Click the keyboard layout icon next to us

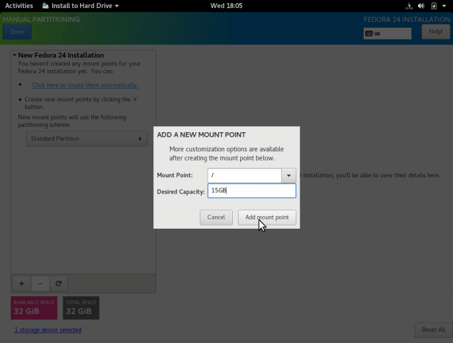[369, 34]
